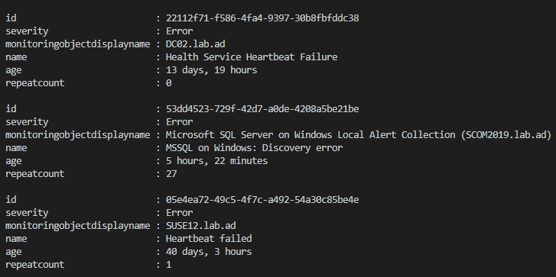
Task: Click the 13 days, 19 hours age value
Action: [x=211, y=70]
